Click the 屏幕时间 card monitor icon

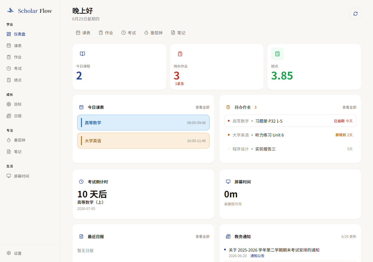tap(228, 182)
